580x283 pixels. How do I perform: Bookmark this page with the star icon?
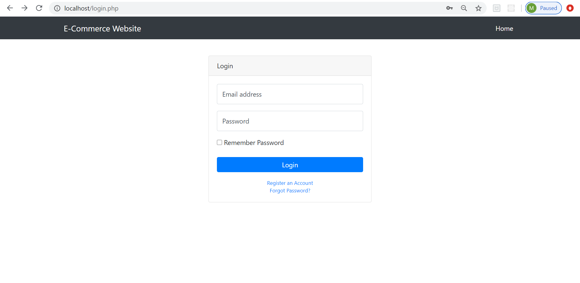click(478, 8)
